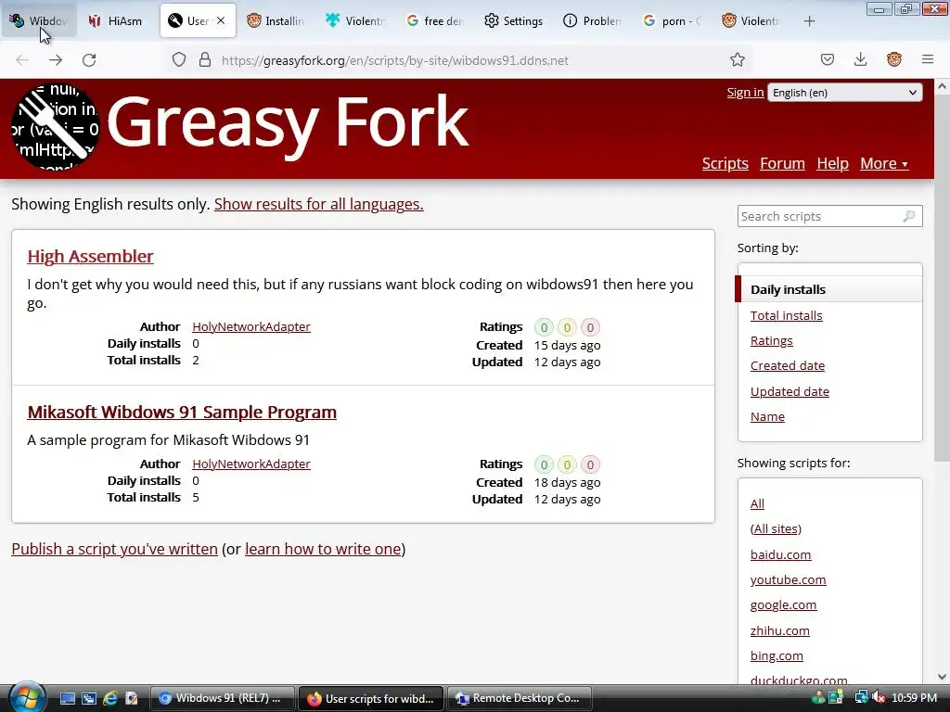Viewport: 950px width, 712px height.
Task: Show scripts for youtube.com
Action: point(789,579)
